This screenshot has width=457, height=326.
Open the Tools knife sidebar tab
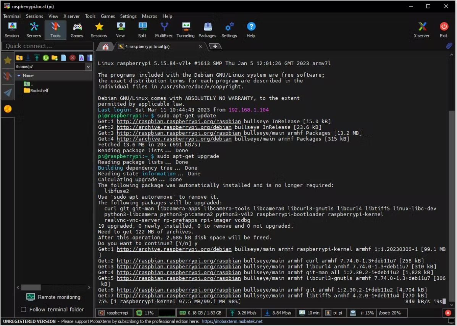(x=8, y=76)
